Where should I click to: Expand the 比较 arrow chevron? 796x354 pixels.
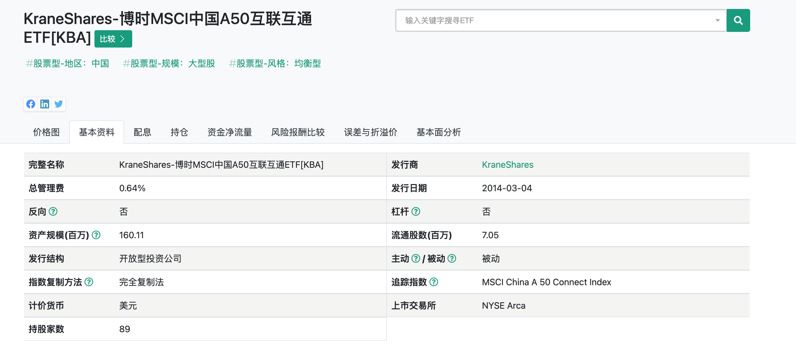123,39
